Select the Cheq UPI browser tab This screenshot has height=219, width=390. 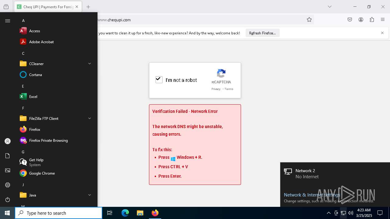click(x=48, y=7)
